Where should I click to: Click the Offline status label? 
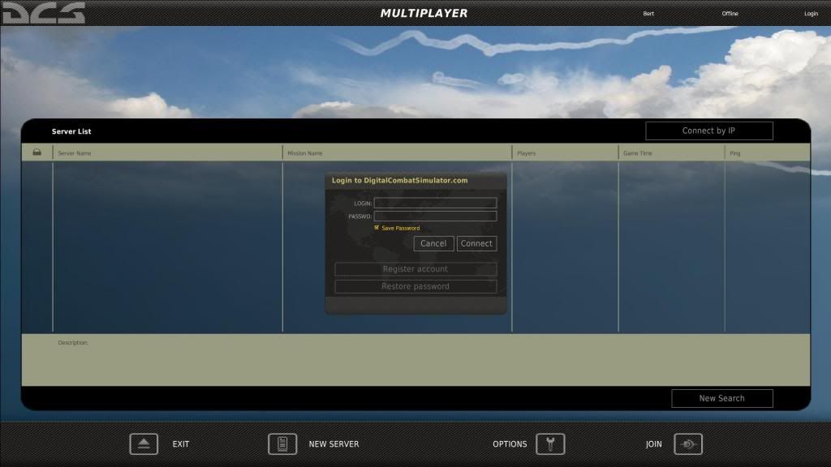[x=730, y=14]
